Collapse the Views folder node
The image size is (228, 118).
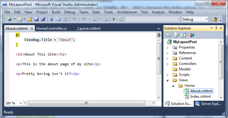point(167,80)
